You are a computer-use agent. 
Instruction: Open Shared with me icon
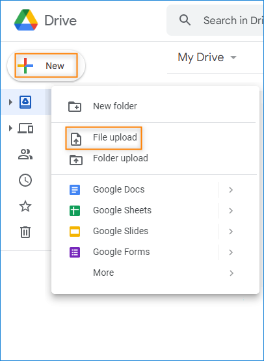(25, 154)
